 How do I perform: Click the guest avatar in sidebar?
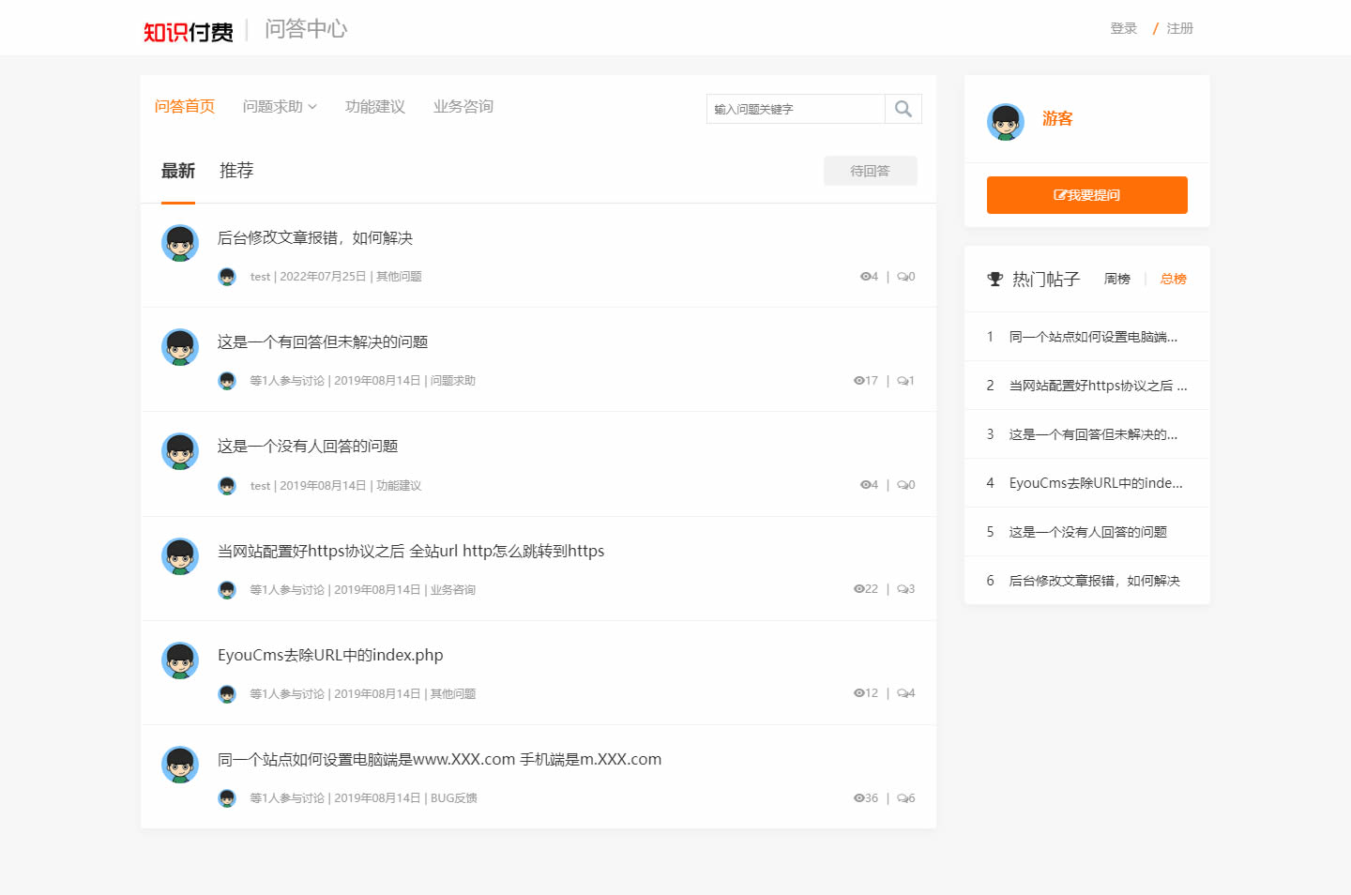pyautogui.click(x=1006, y=122)
